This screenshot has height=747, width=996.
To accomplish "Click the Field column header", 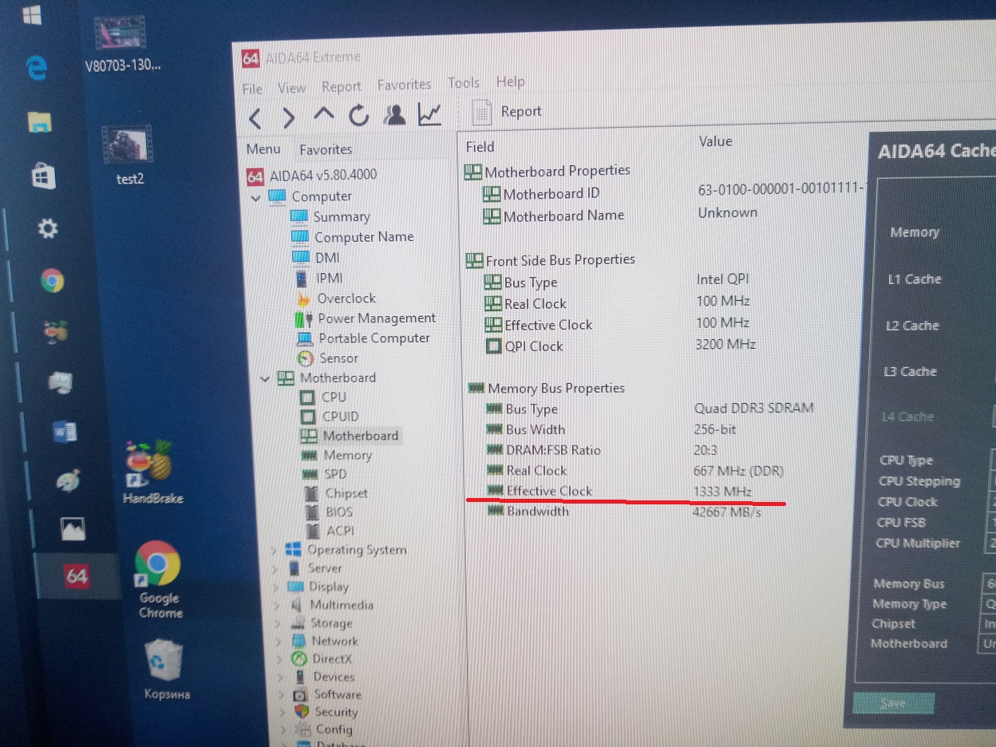I will click(480, 147).
